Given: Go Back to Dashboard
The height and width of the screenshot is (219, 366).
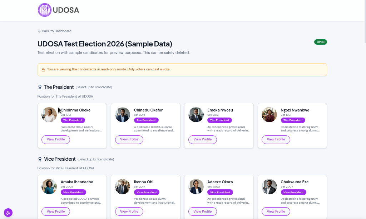Looking at the screenshot, I should (x=55, y=31).
